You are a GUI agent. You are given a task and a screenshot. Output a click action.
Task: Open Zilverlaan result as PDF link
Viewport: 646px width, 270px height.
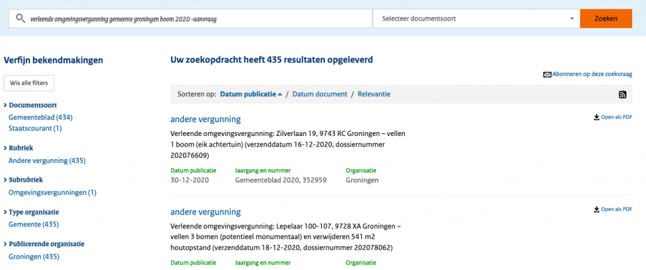coord(616,117)
